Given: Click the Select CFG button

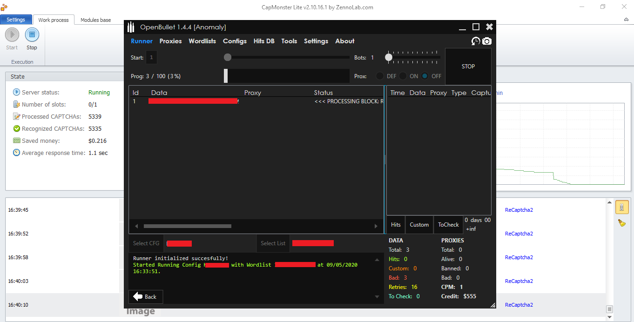Looking at the screenshot, I should 146,243.
